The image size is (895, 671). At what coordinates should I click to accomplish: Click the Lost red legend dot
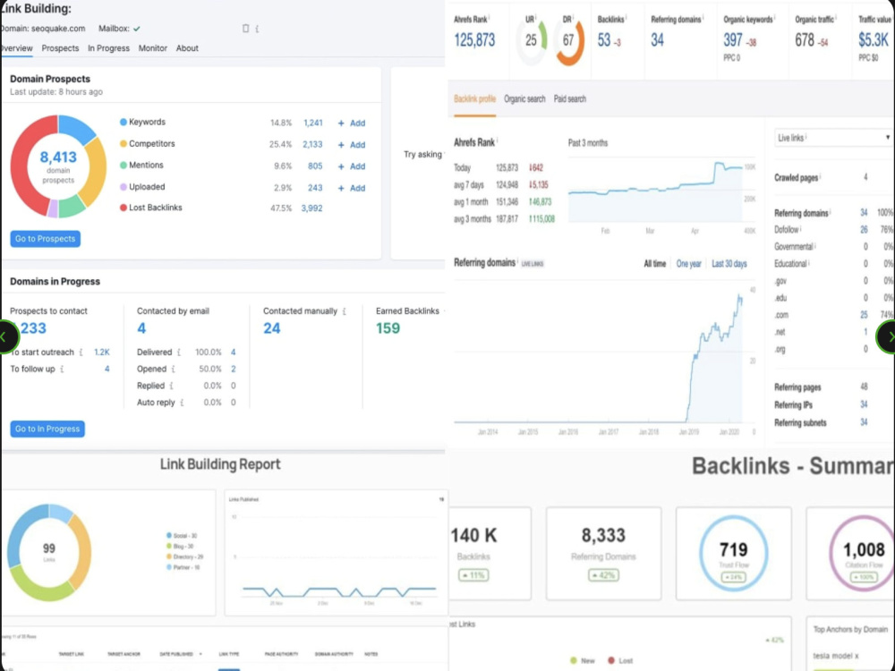point(611,660)
